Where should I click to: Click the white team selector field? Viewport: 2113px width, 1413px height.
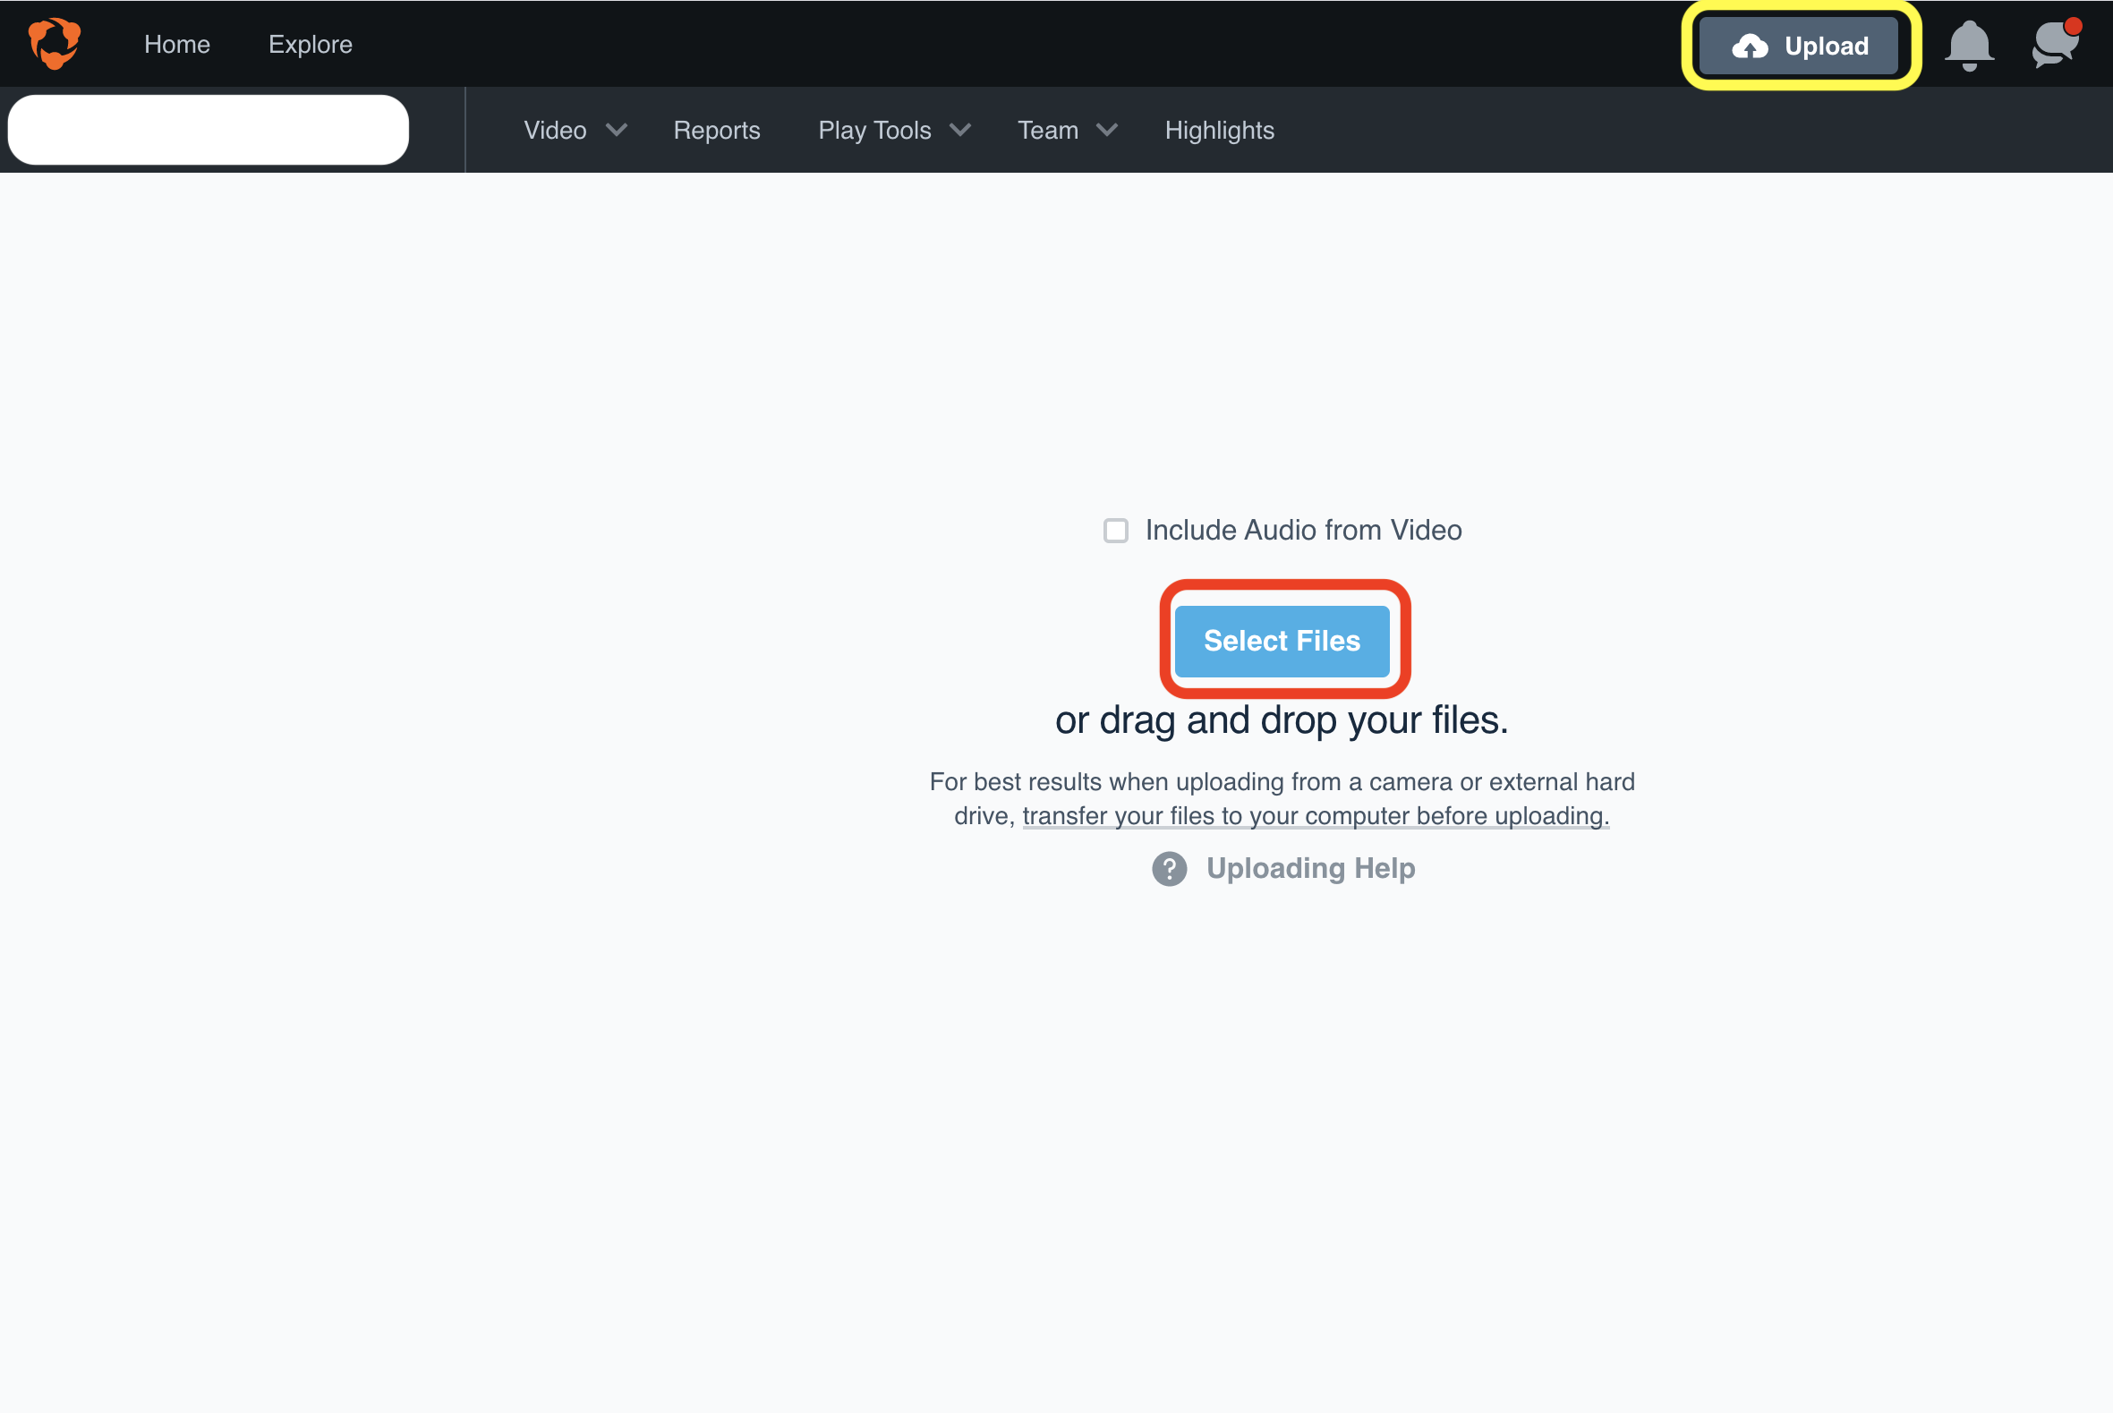pos(209,130)
